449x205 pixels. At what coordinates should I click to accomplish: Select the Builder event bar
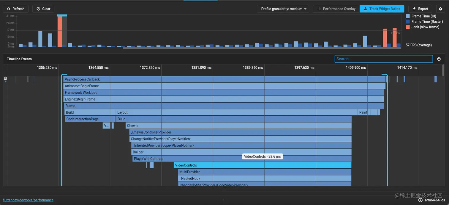tap(241, 152)
